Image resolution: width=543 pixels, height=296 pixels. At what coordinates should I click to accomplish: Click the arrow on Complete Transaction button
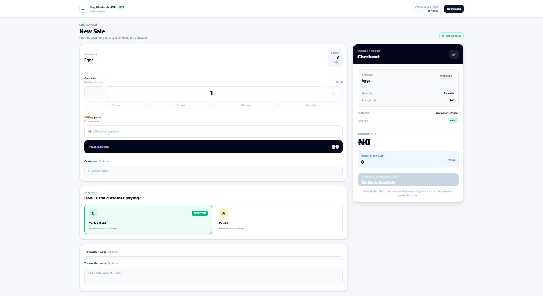point(453,180)
